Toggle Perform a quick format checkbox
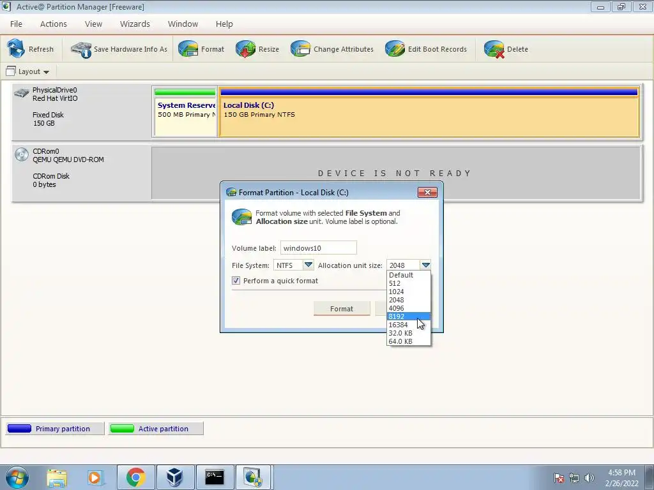Screen dimensions: 654x490 click(x=236, y=281)
